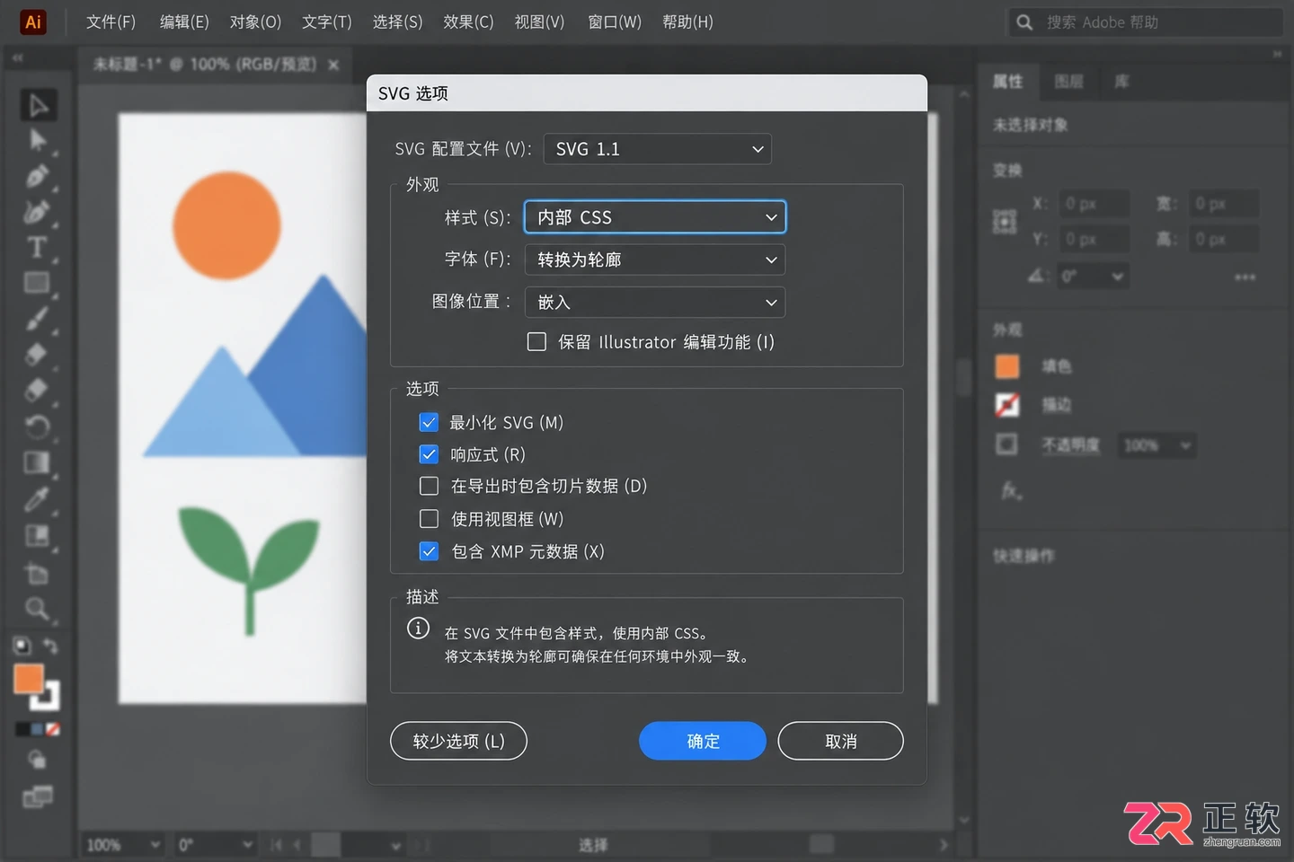The image size is (1294, 862).
Task: Expand the 字体 dropdown
Action: 655,259
